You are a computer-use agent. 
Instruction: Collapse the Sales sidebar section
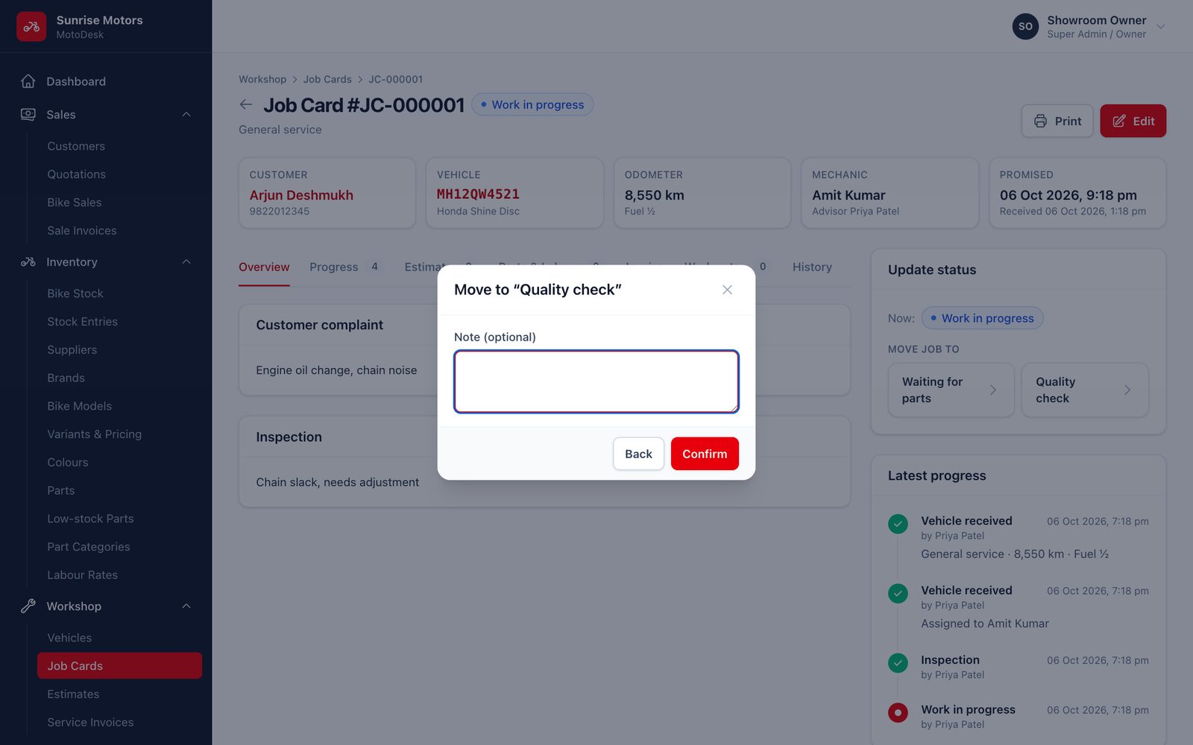(x=186, y=115)
